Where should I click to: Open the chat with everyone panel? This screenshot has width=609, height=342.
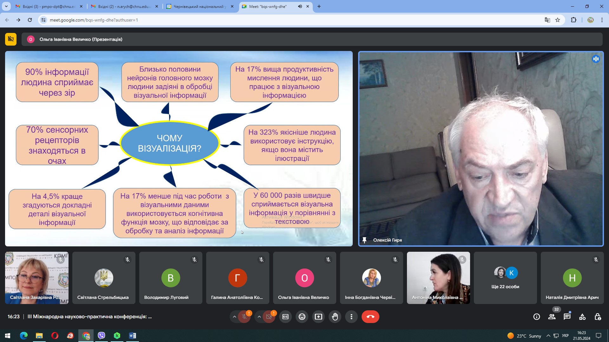(x=567, y=317)
